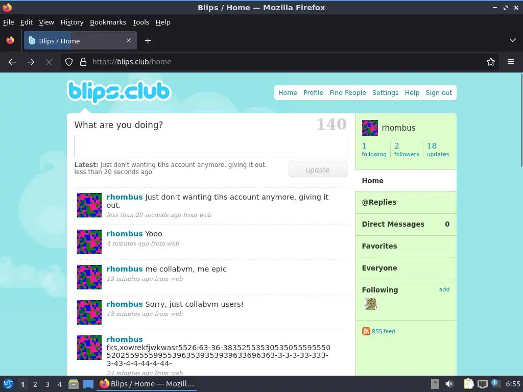Open the Firefox hamburger application menu

click(x=511, y=62)
